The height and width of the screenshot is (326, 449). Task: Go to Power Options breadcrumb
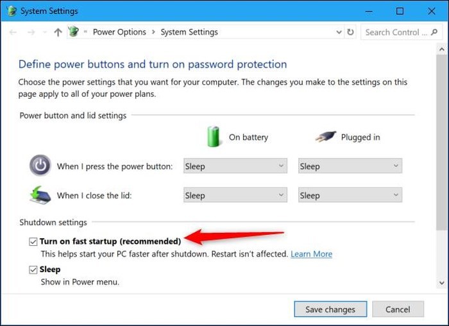[119, 32]
